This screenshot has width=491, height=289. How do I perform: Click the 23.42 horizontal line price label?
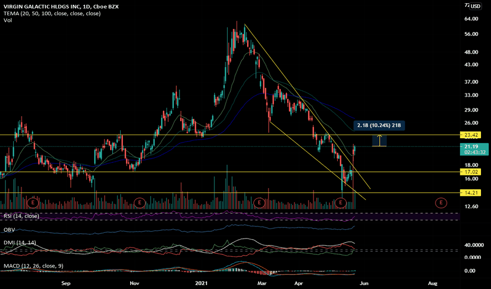470,135
